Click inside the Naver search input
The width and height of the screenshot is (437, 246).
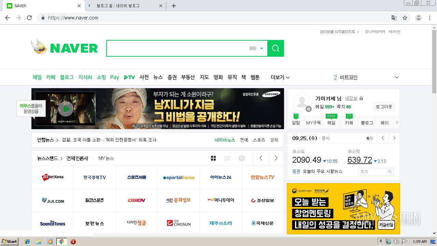pos(178,49)
